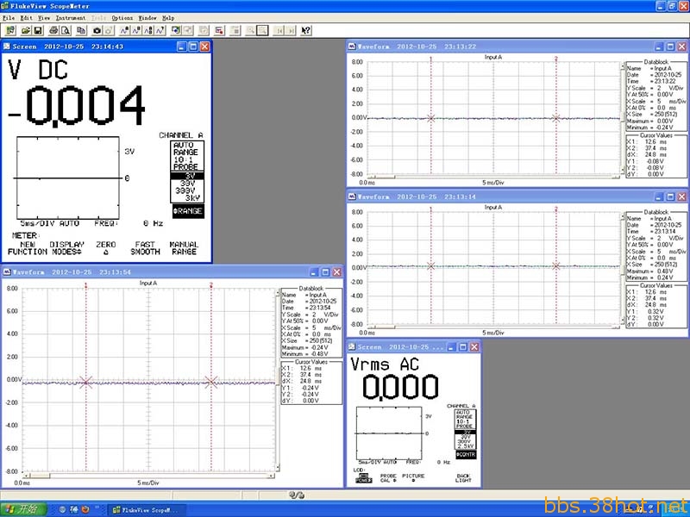Open the File menu
The image size is (690, 517).
click(9, 18)
